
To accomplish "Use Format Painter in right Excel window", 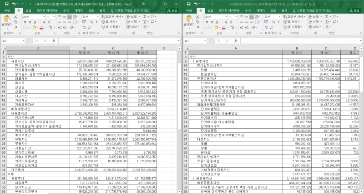I will click(x=197, y=27).
